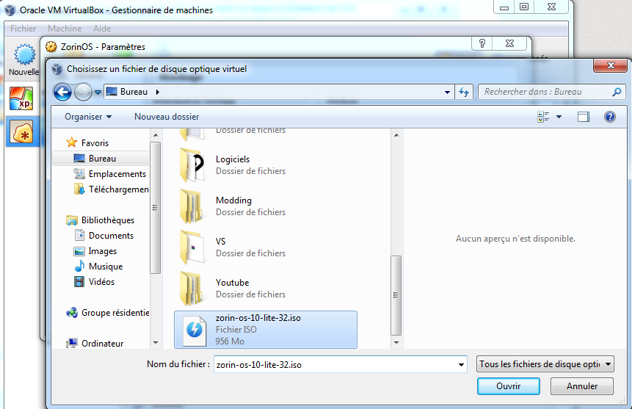
Task: Select Groupe résidentiel in sidebar
Action: (x=115, y=313)
